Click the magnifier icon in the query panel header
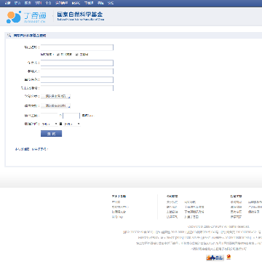262x262 pixels. click(x=9, y=36)
